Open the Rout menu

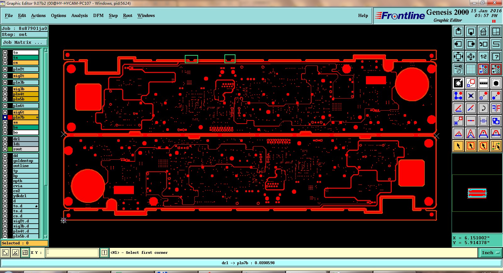tap(128, 15)
